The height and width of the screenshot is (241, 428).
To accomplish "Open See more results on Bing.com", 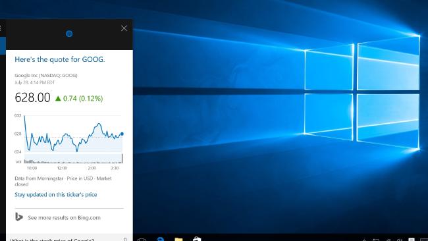I will pos(64,218).
